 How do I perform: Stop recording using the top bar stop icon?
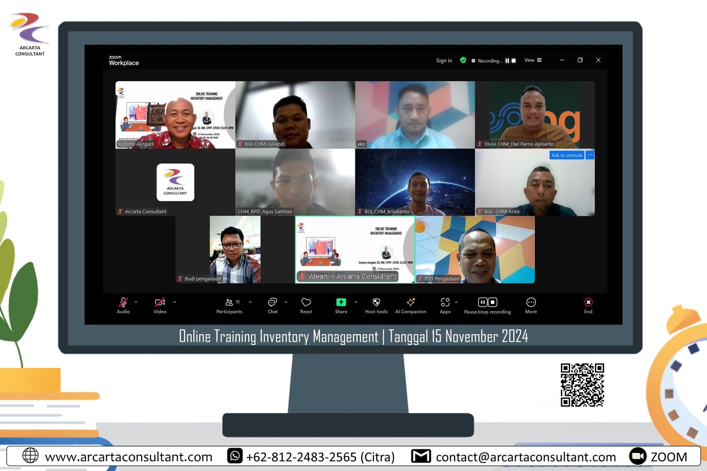coord(513,61)
